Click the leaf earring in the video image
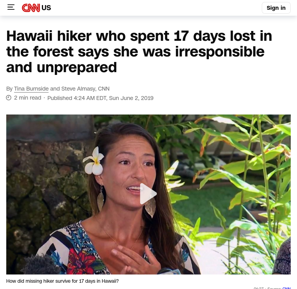 point(101,199)
